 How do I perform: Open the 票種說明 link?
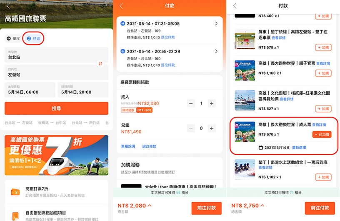(x=128, y=146)
